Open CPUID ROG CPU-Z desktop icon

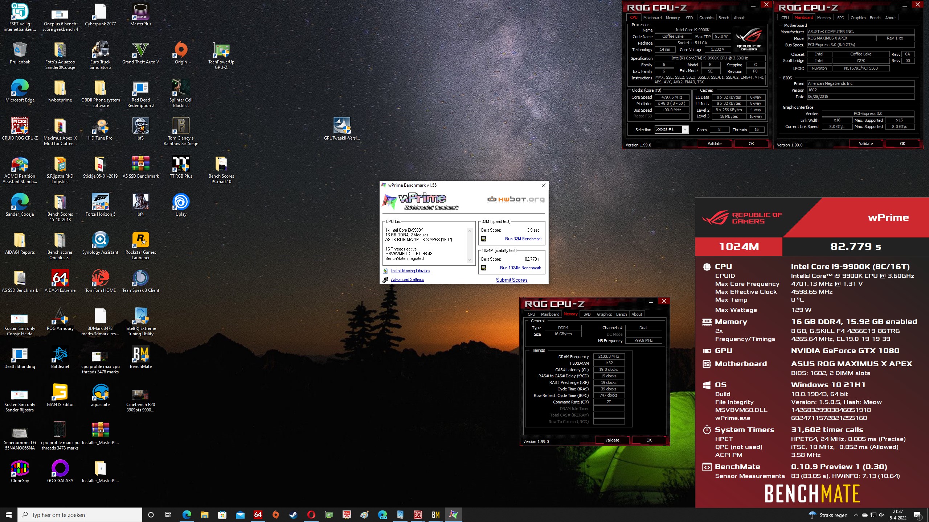tap(20, 129)
